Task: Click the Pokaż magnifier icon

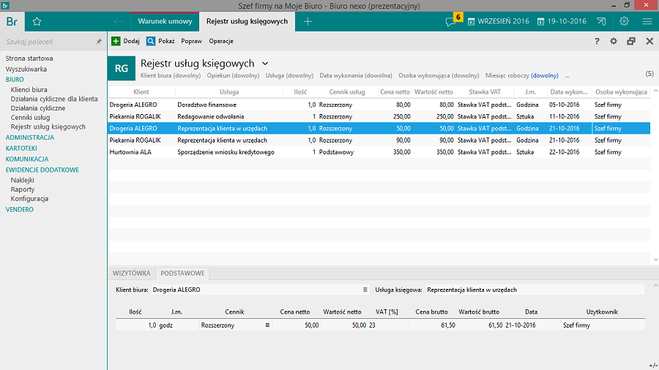Action: point(151,41)
